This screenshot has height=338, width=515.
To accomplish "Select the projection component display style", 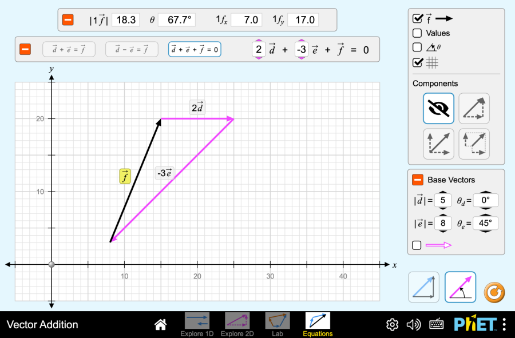I will click(474, 144).
